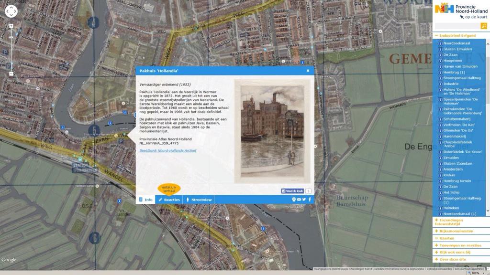490x275 pixels.
Task: Select Chocoladefabriek 'Arriba'
Action: coord(458,144)
